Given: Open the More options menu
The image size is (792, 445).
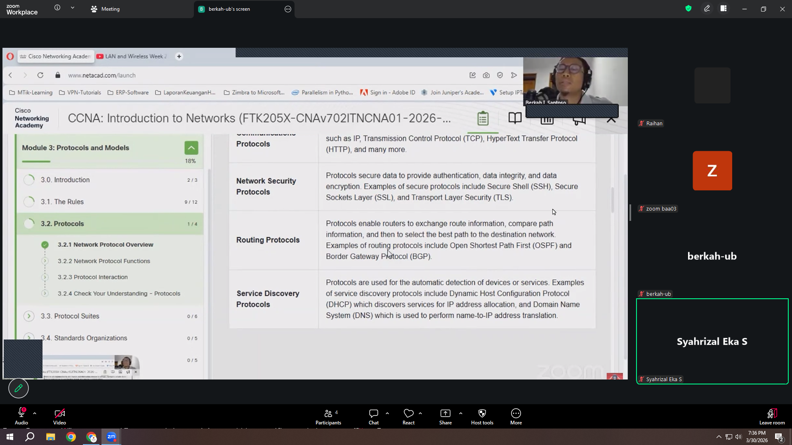Looking at the screenshot, I should click(516, 416).
